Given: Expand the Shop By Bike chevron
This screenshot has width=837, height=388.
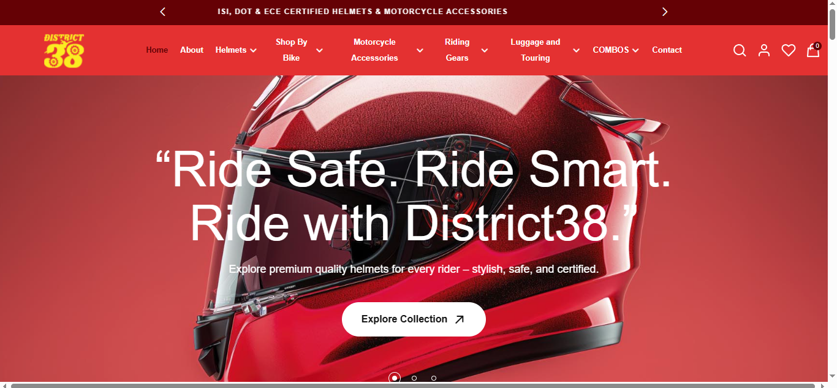Looking at the screenshot, I should click(319, 50).
